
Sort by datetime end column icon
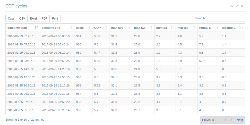[x=71, y=27]
